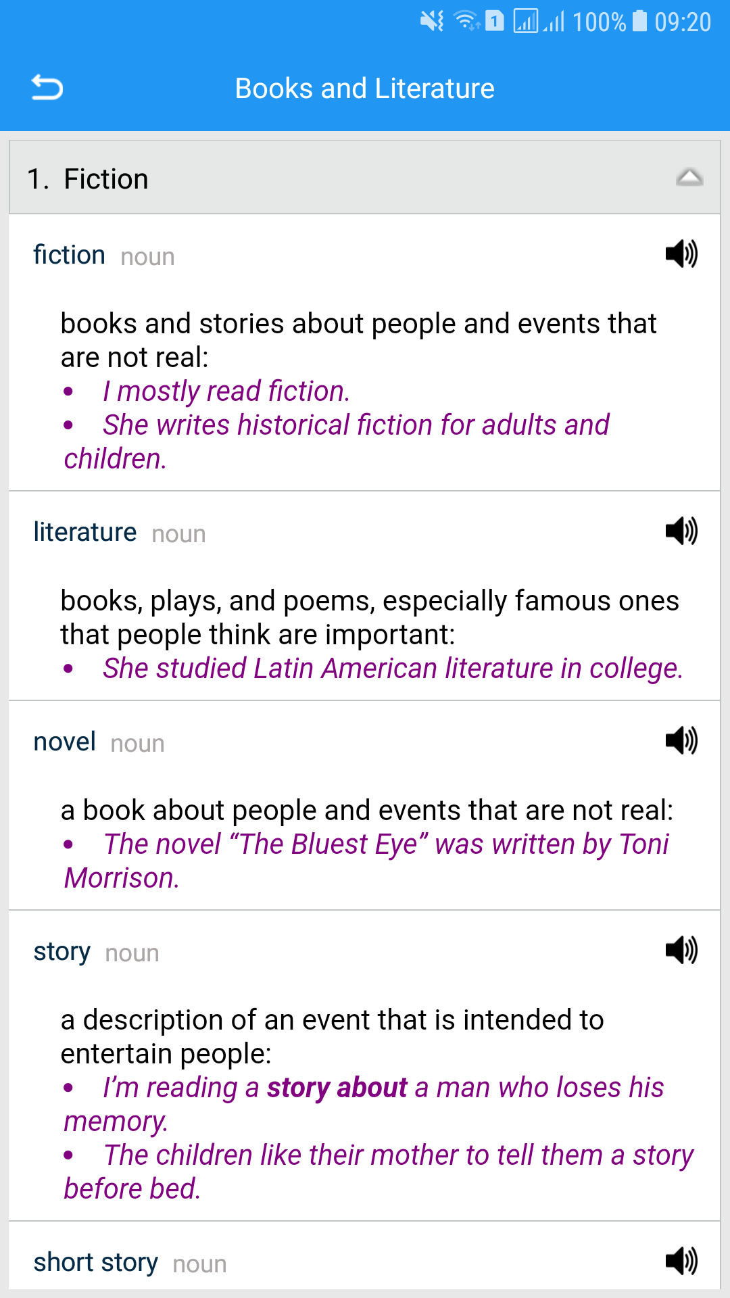The width and height of the screenshot is (730, 1298).
Task: Tap the battery icon in status bar
Action: coord(639,22)
